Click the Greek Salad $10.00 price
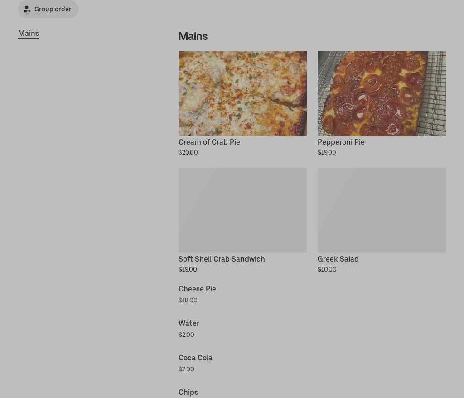Image resolution: width=464 pixels, height=398 pixels. tap(327, 269)
